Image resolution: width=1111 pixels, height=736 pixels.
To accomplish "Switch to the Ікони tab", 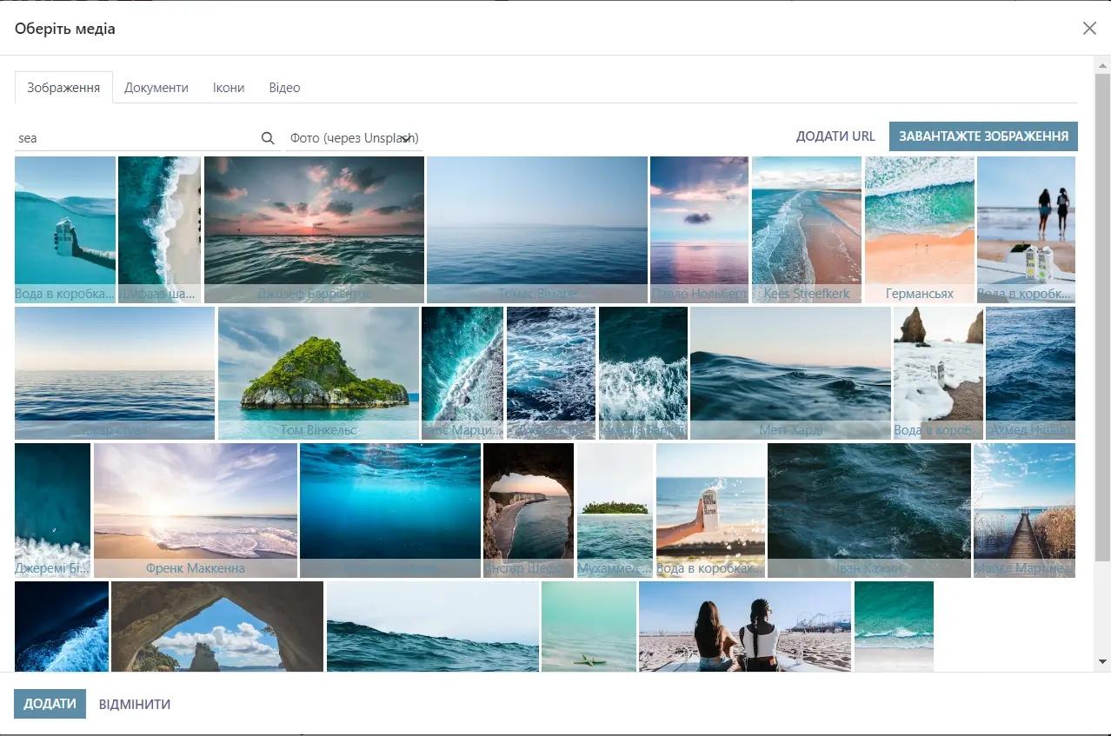I will coord(229,88).
